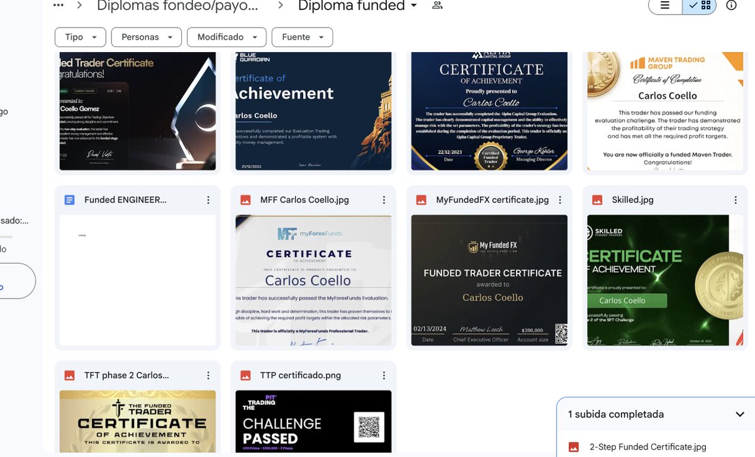Click image icon of MyFundedFX certificate.jpg
Image resolution: width=755 pixels, height=457 pixels.
tap(422, 200)
